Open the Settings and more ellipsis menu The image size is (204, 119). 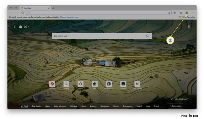pyautogui.click(x=193, y=13)
